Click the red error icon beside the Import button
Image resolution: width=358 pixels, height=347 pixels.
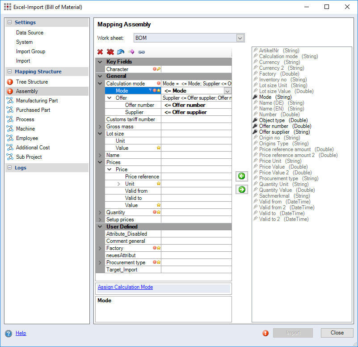(x=265, y=333)
